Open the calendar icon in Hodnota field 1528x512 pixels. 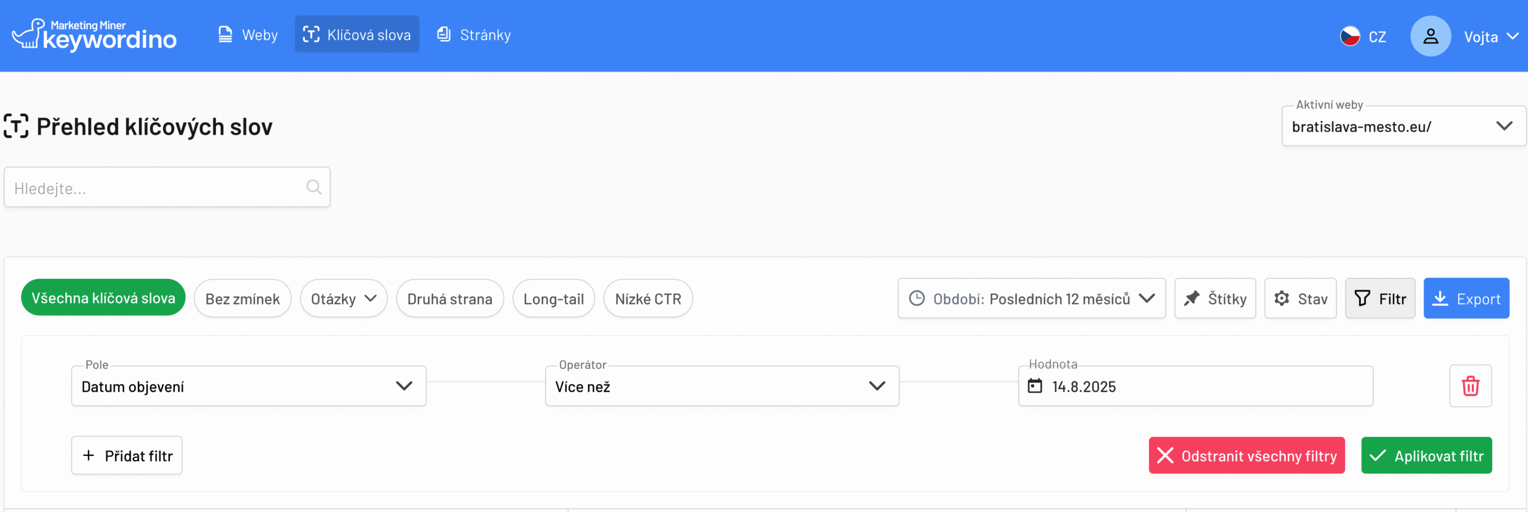pos(1035,386)
